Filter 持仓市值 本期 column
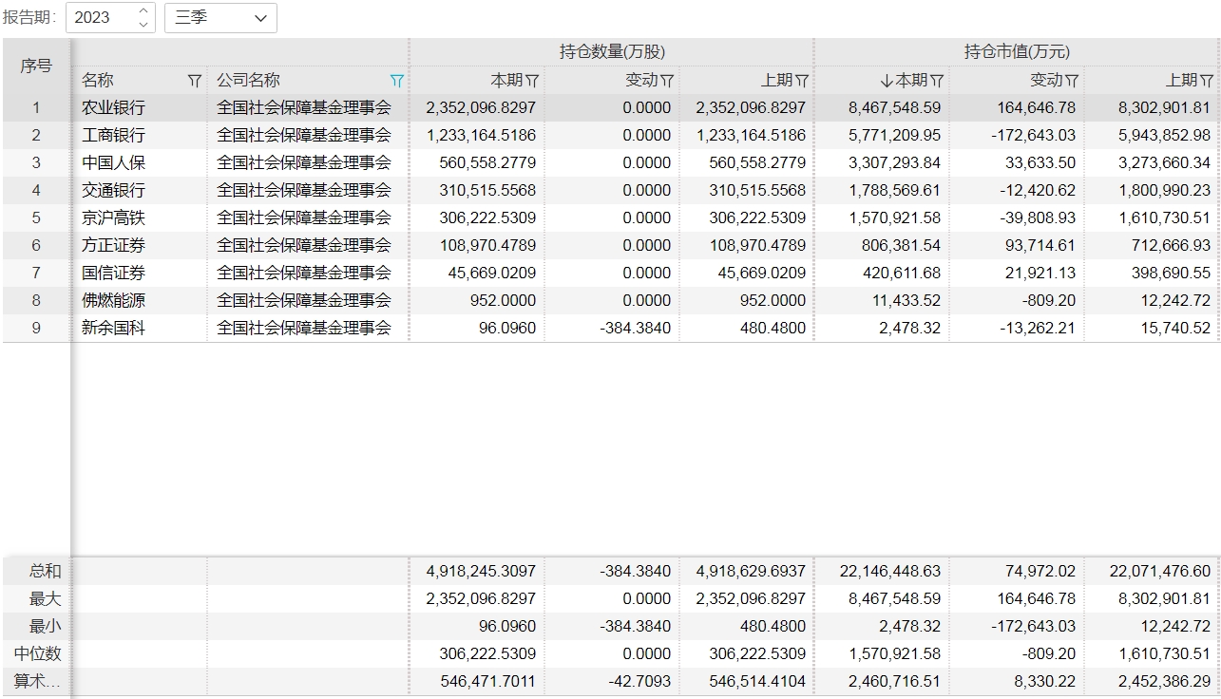This screenshot has width=1221, height=699. click(x=937, y=81)
